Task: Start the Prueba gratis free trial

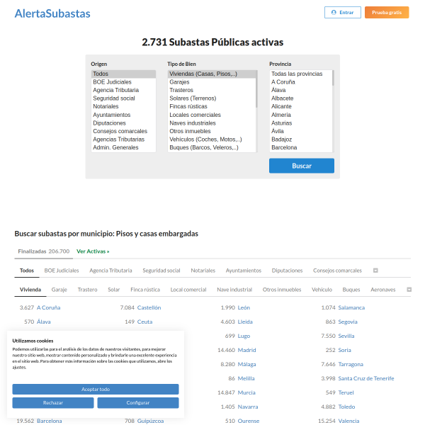Action: tap(387, 13)
